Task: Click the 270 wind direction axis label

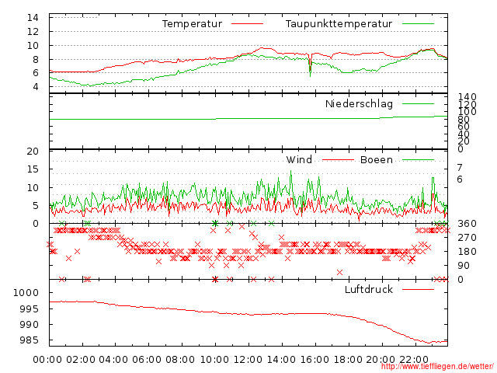Action: (467, 238)
